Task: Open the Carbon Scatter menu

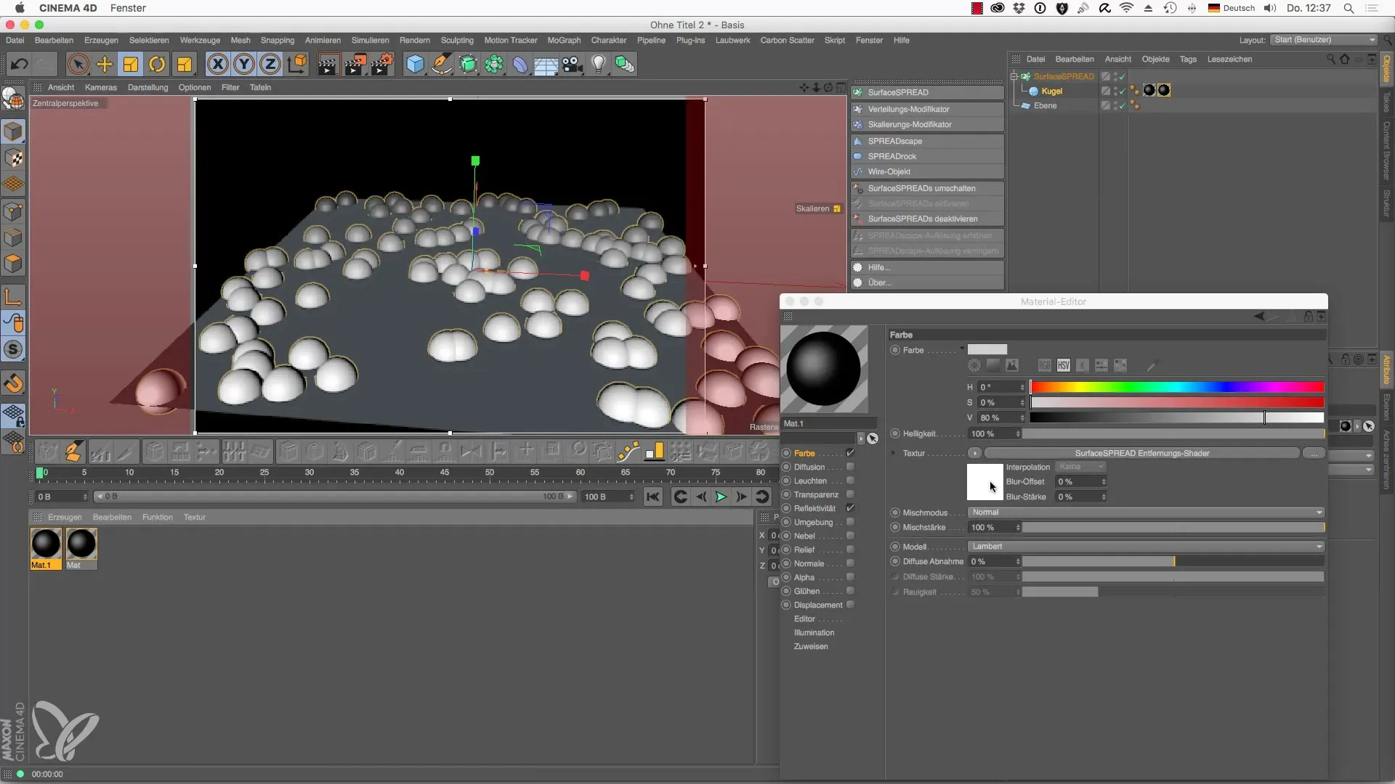Action: 787,40
